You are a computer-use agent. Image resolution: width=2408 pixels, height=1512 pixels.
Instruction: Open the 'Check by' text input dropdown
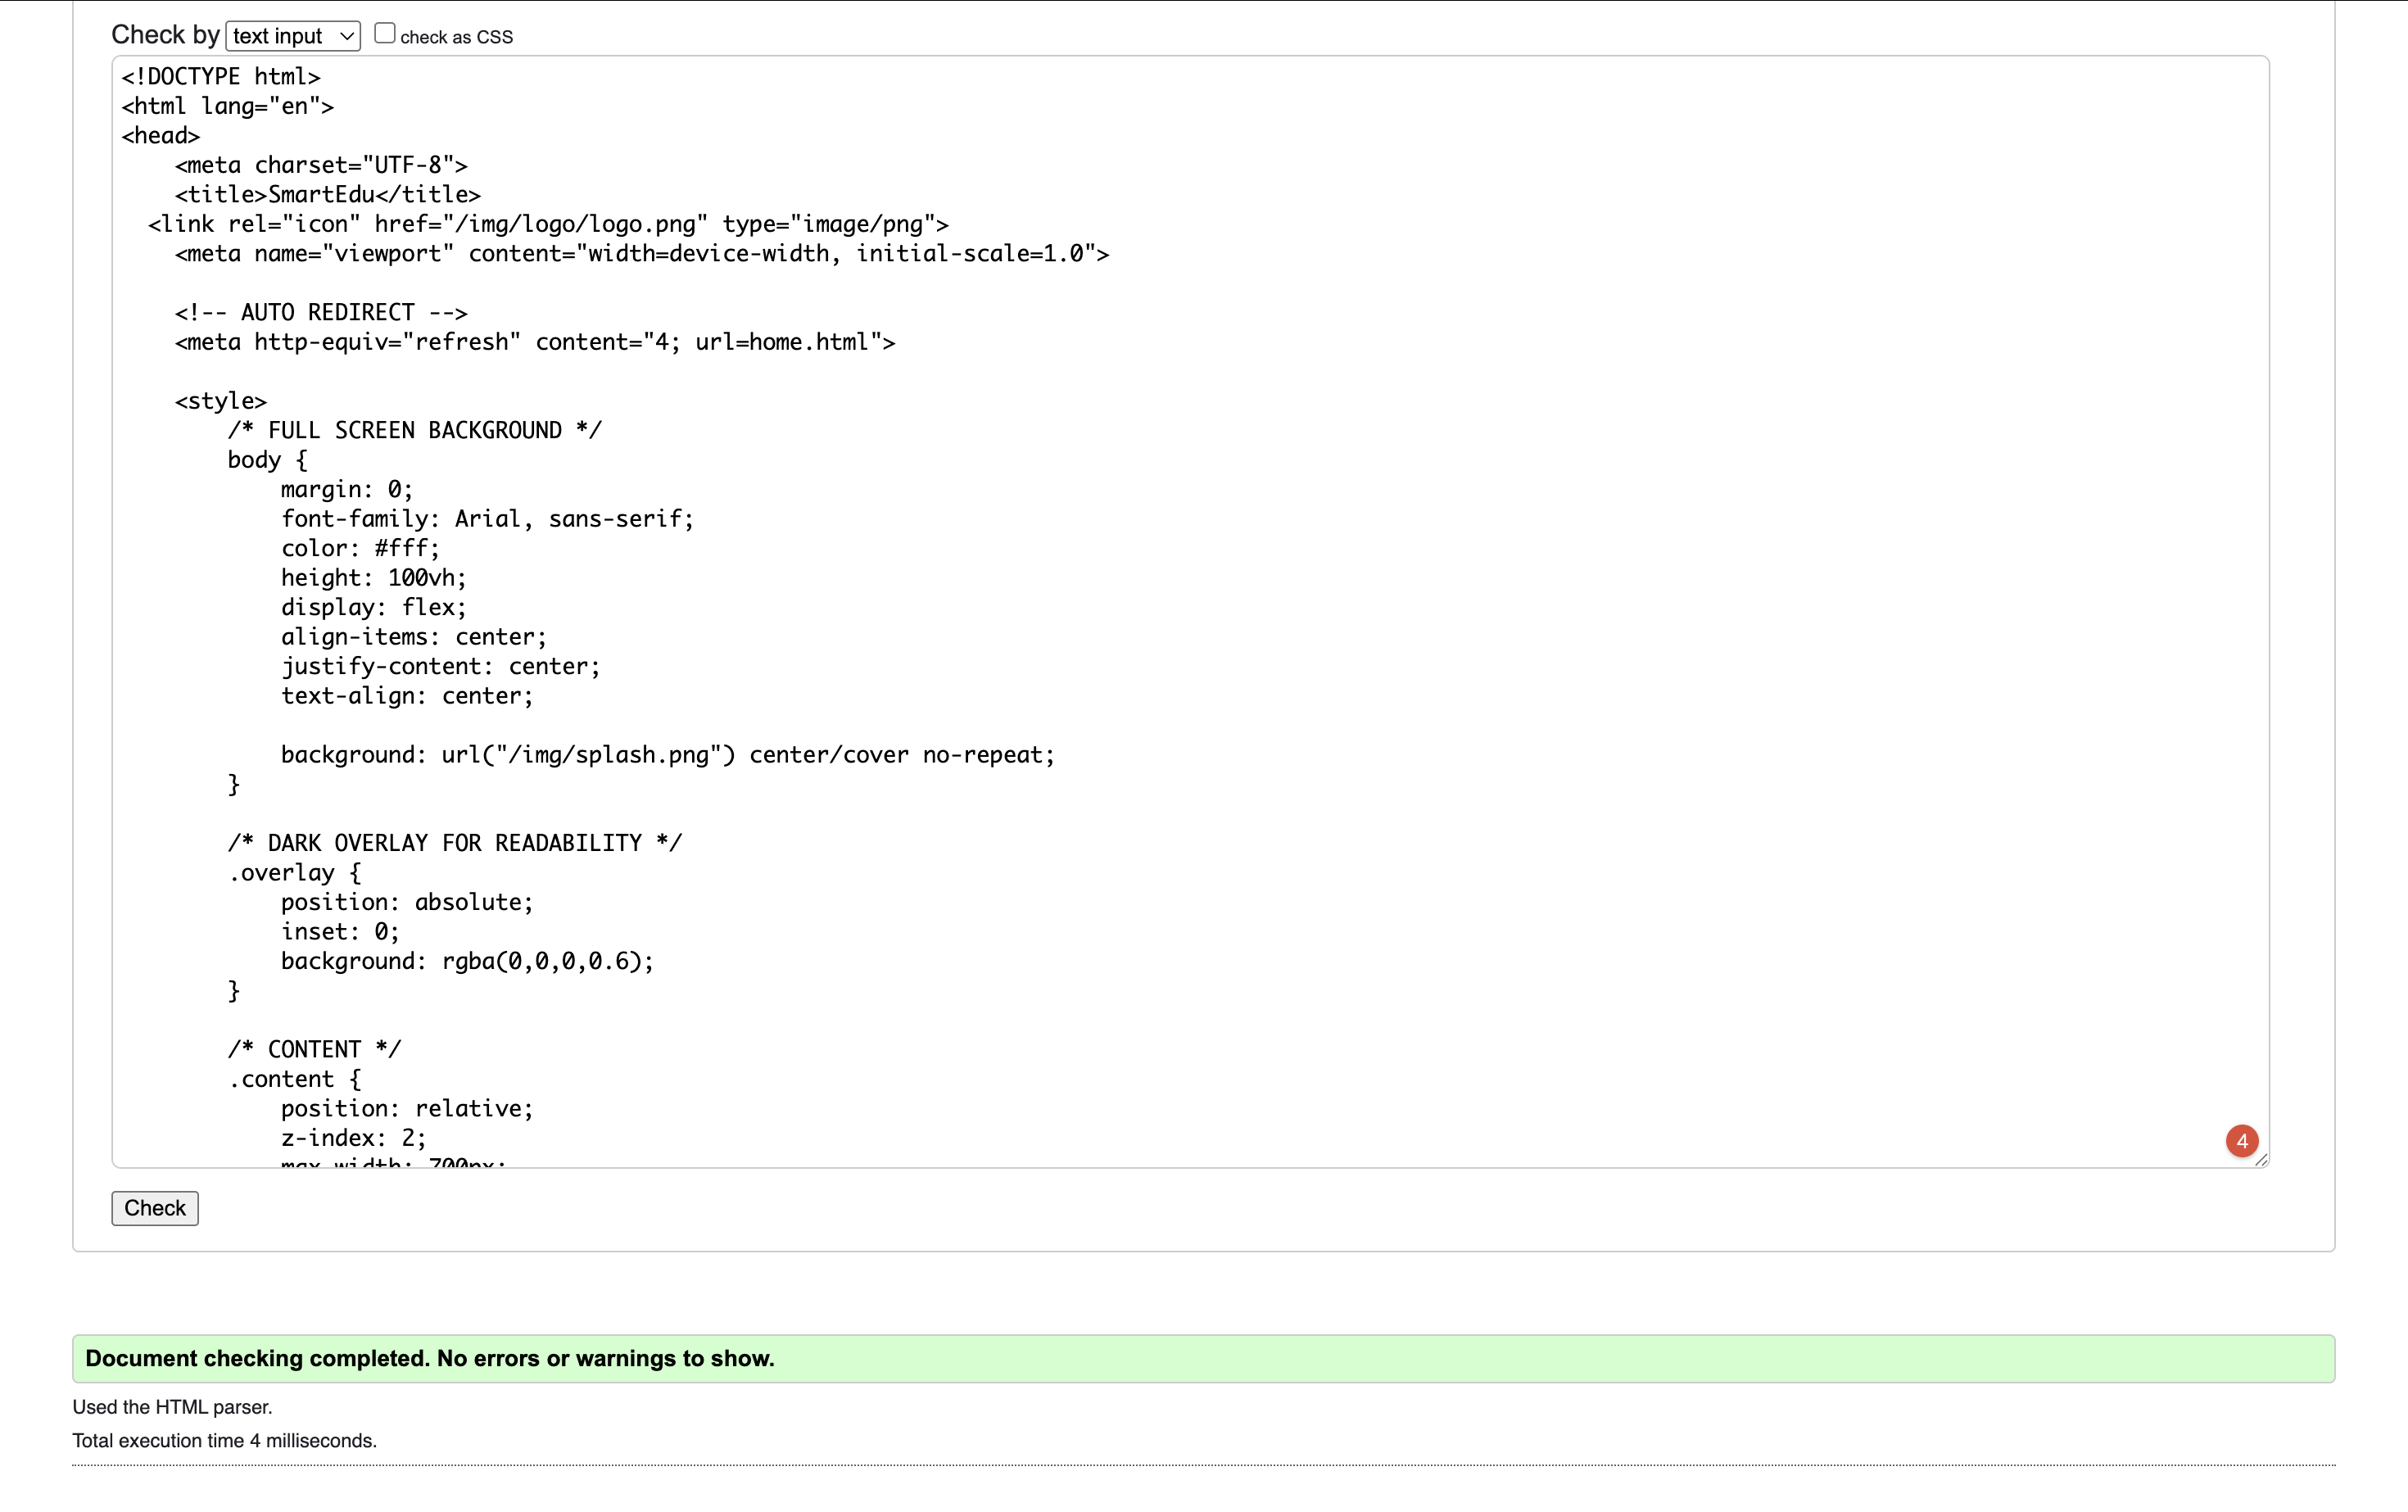point(292,36)
